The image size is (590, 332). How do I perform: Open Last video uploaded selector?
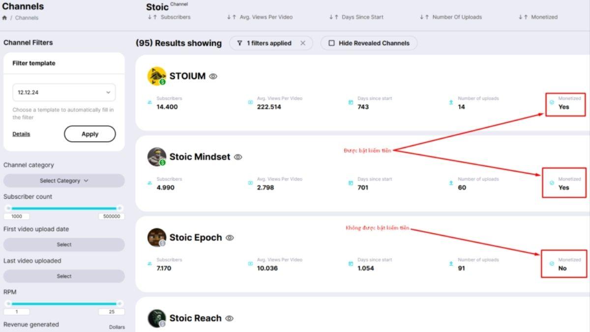(64, 276)
